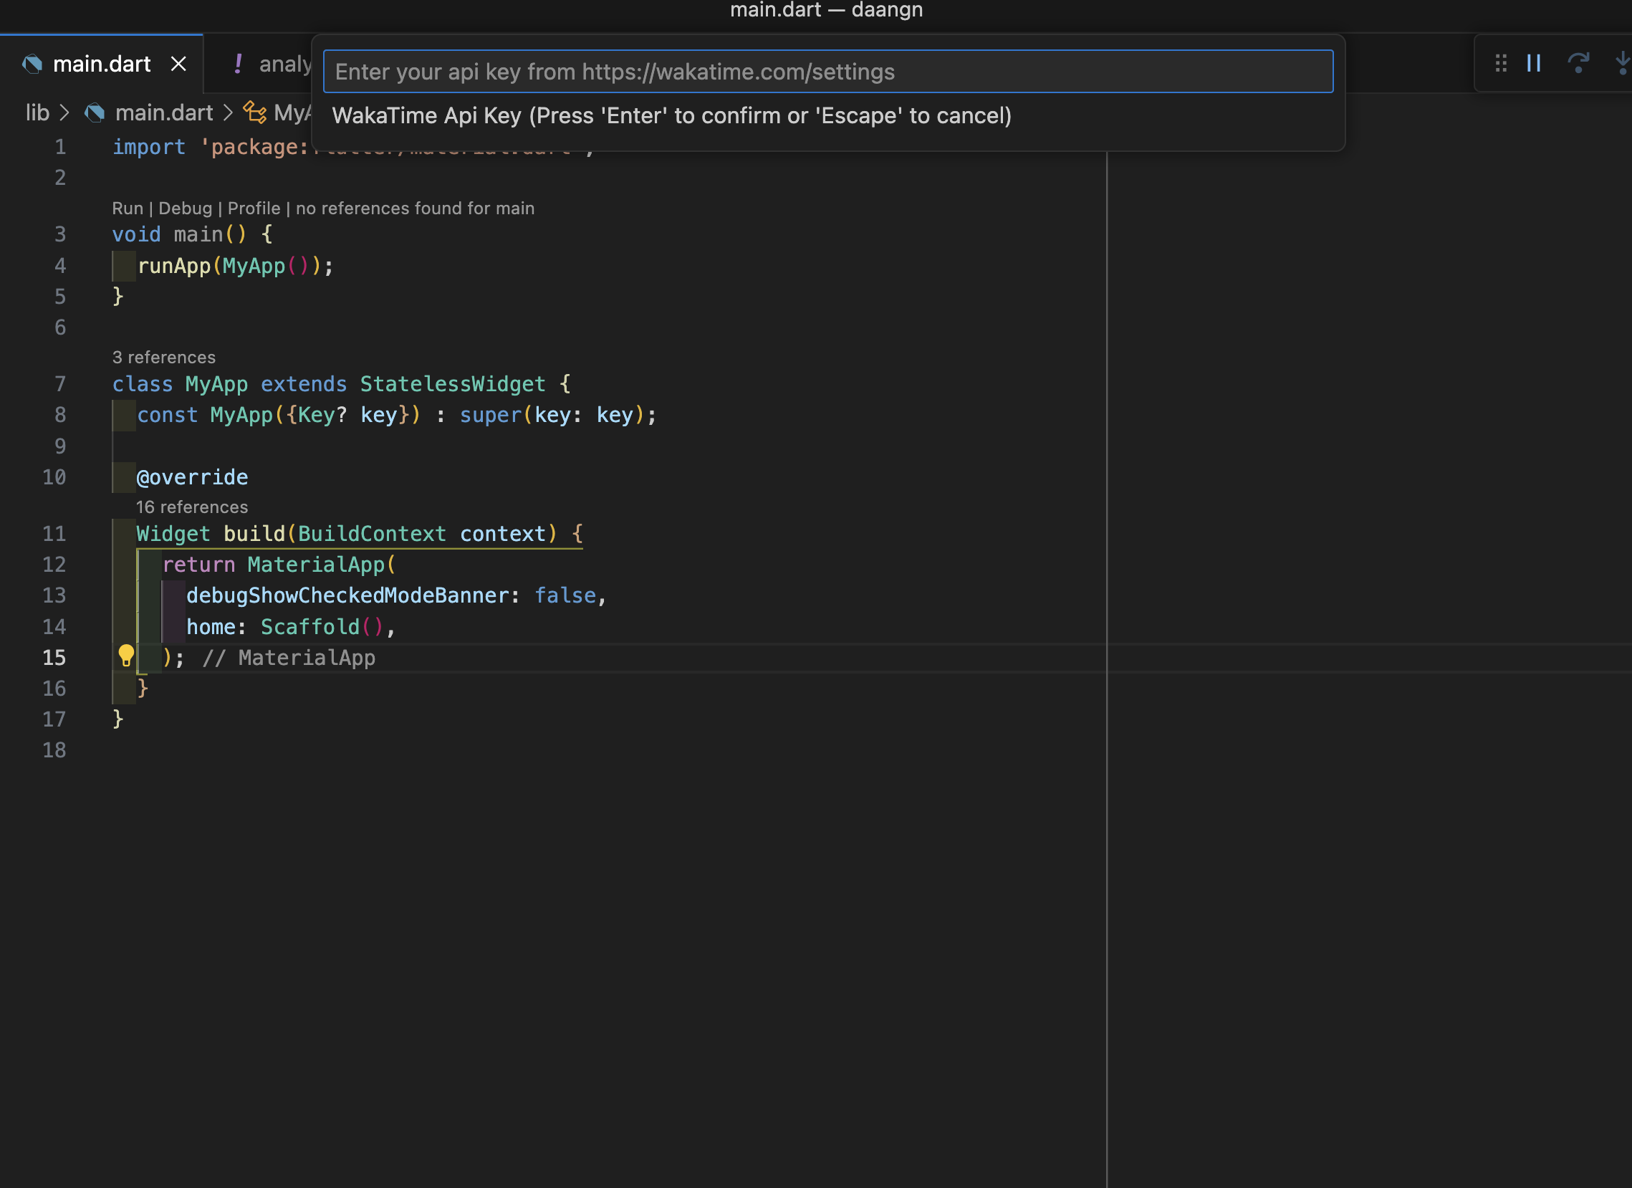
Task: Click the 'super' call on line 8
Action: click(491, 415)
